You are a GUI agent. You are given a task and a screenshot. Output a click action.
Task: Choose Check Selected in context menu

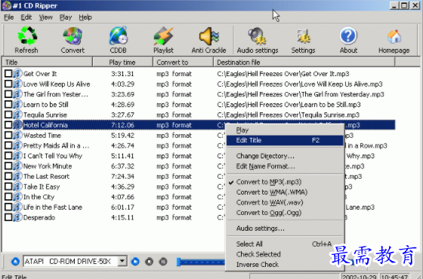click(x=285, y=254)
